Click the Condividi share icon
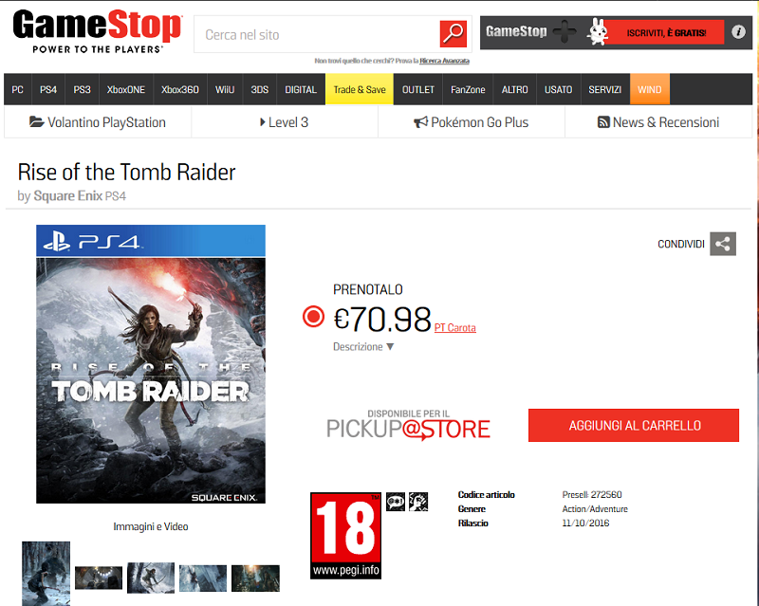This screenshot has width=759, height=606. pos(723,244)
